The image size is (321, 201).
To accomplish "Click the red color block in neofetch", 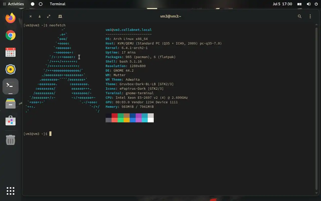I will [115, 116].
